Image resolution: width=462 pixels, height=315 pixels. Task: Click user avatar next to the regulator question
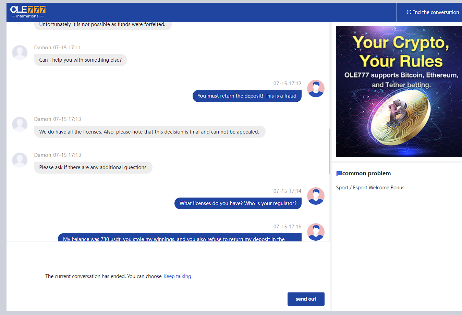click(315, 196)
